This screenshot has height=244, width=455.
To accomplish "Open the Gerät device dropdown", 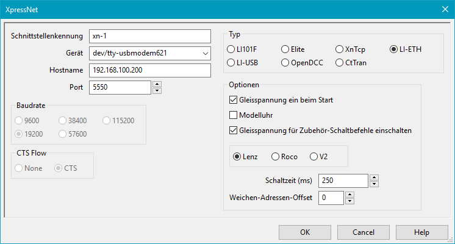I will click(204, 53).
